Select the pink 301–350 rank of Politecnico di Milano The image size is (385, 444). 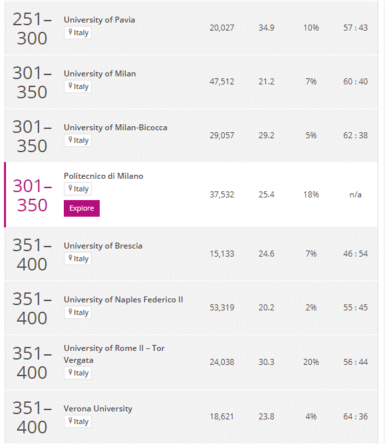pyautogui.click(x=32, y=195)
